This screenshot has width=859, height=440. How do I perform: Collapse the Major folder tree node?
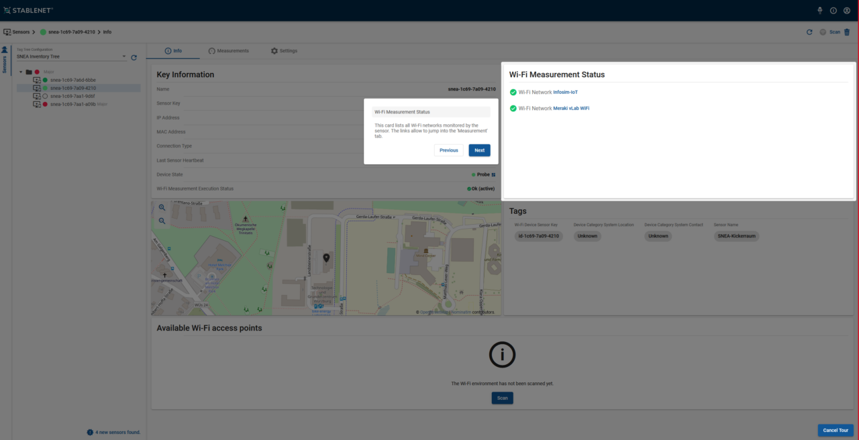pos(21,72)
